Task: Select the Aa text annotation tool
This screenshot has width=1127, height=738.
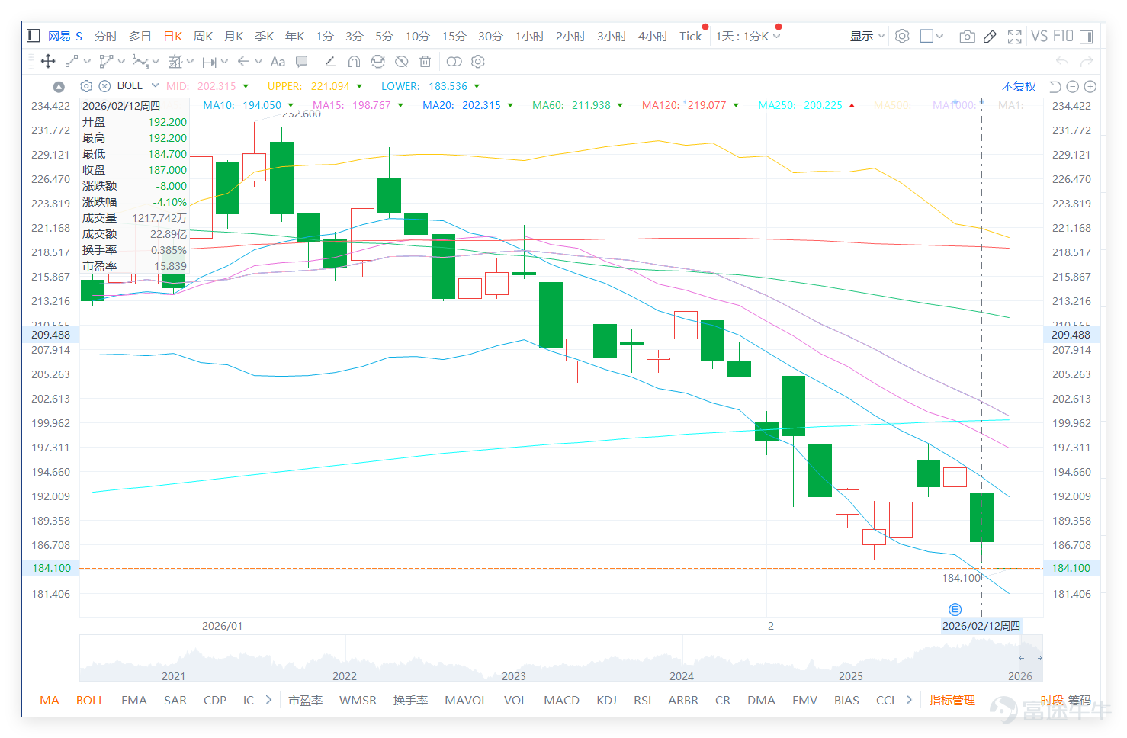Action: (278, 62)
